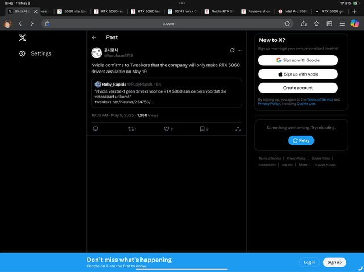Navigate back with browser back arrow
This screenshot has width=364, height=272.
[x=20, y=24]
